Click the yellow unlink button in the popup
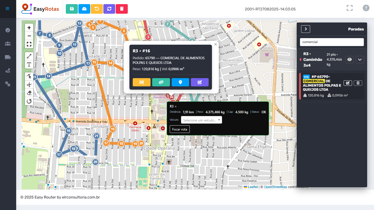Screen dimensions: 374x210 point(141,82)
